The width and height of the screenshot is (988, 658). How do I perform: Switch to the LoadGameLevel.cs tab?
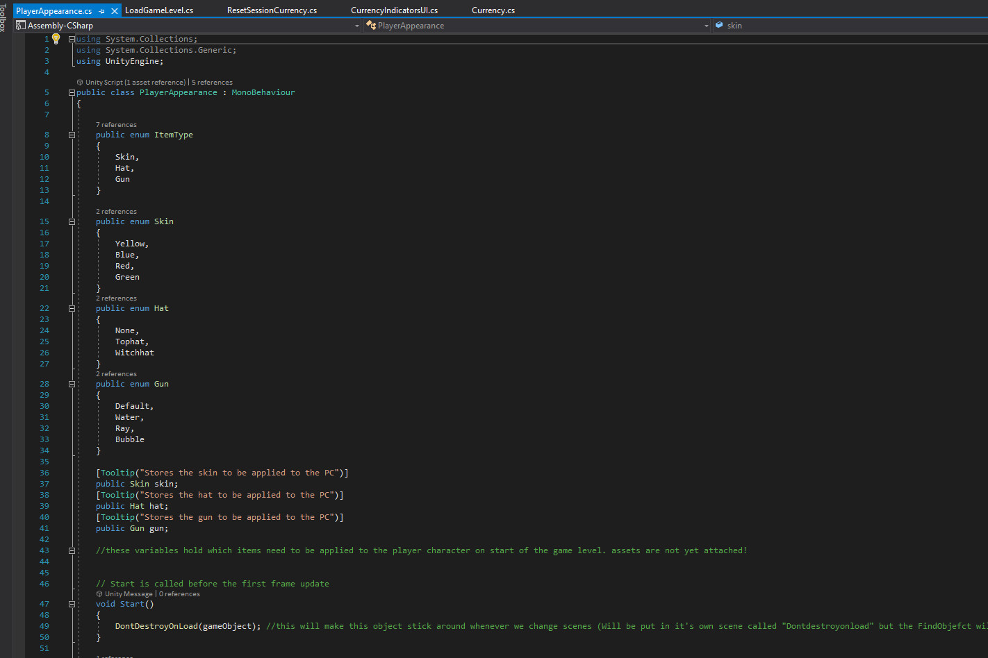point(159,10)
